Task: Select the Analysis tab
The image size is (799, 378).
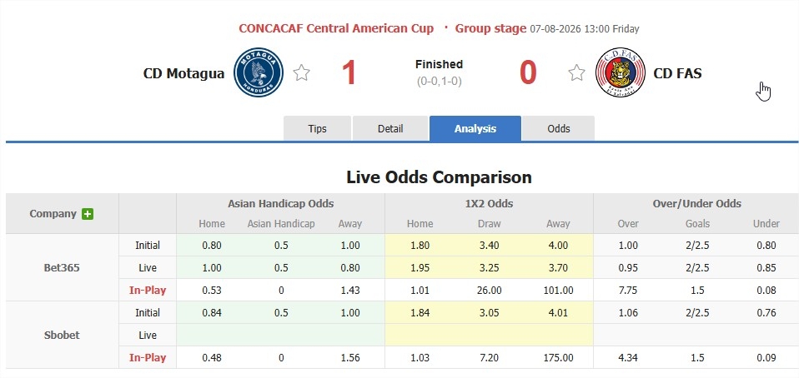Action: (475, 129)
